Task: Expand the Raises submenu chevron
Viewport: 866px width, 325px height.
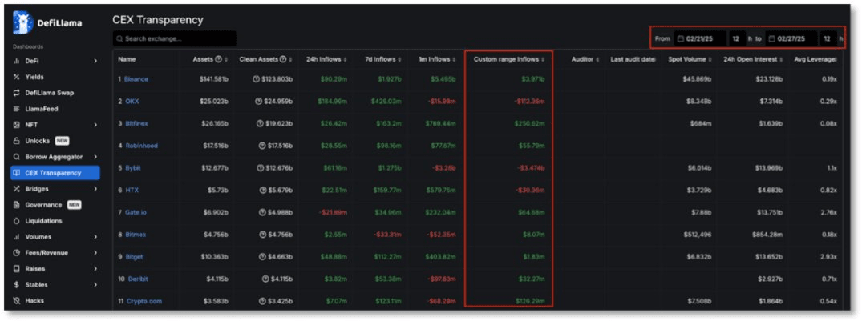Action: 95,269
